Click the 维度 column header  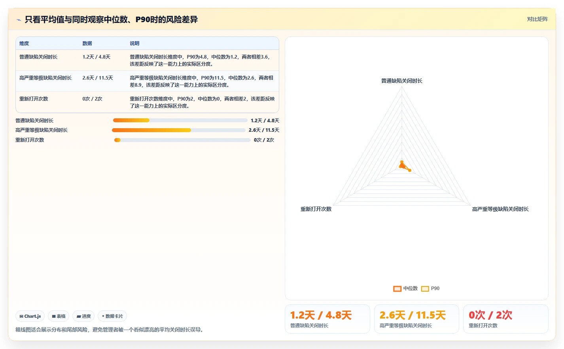coord(24,44)
